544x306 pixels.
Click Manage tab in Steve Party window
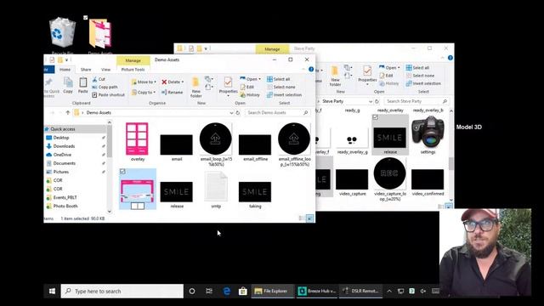click(x=272, y=49)
